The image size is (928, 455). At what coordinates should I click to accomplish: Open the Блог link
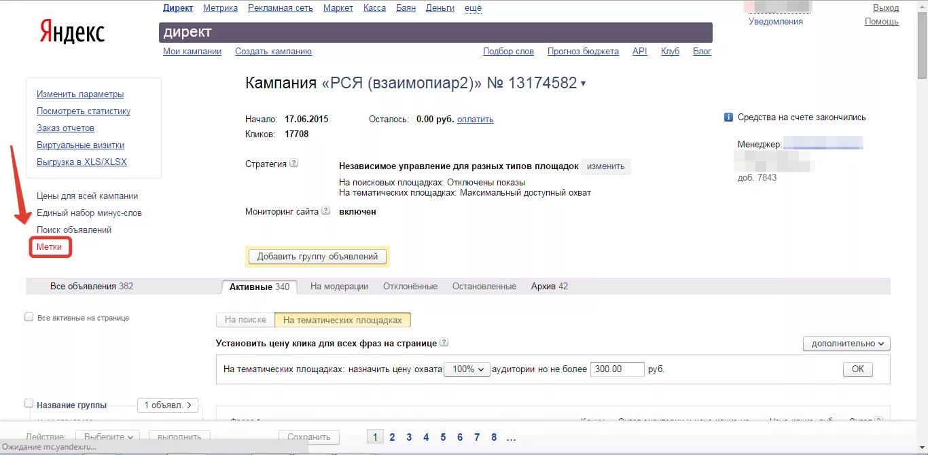702,52
